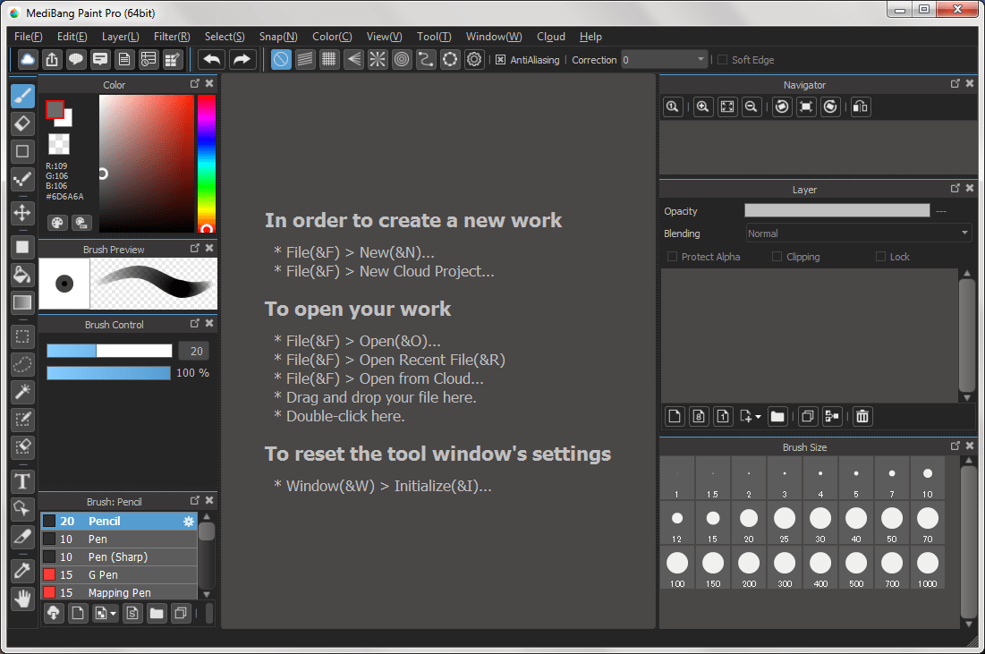Select the Text tool
This screenshot has width=985, height=654.
[21, 481]
